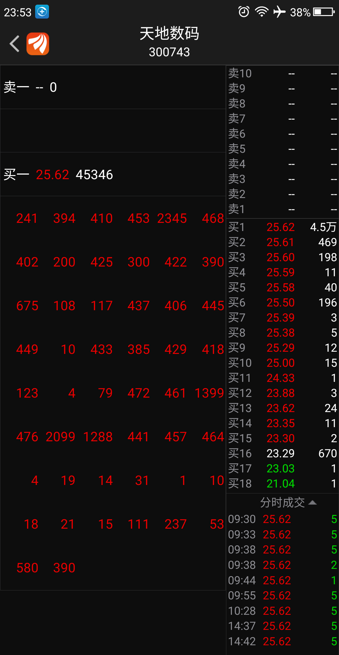Viewport: 339px width, 655px height.
Task: Select the 天地数码 stock title
Action: tap(169, 33)
